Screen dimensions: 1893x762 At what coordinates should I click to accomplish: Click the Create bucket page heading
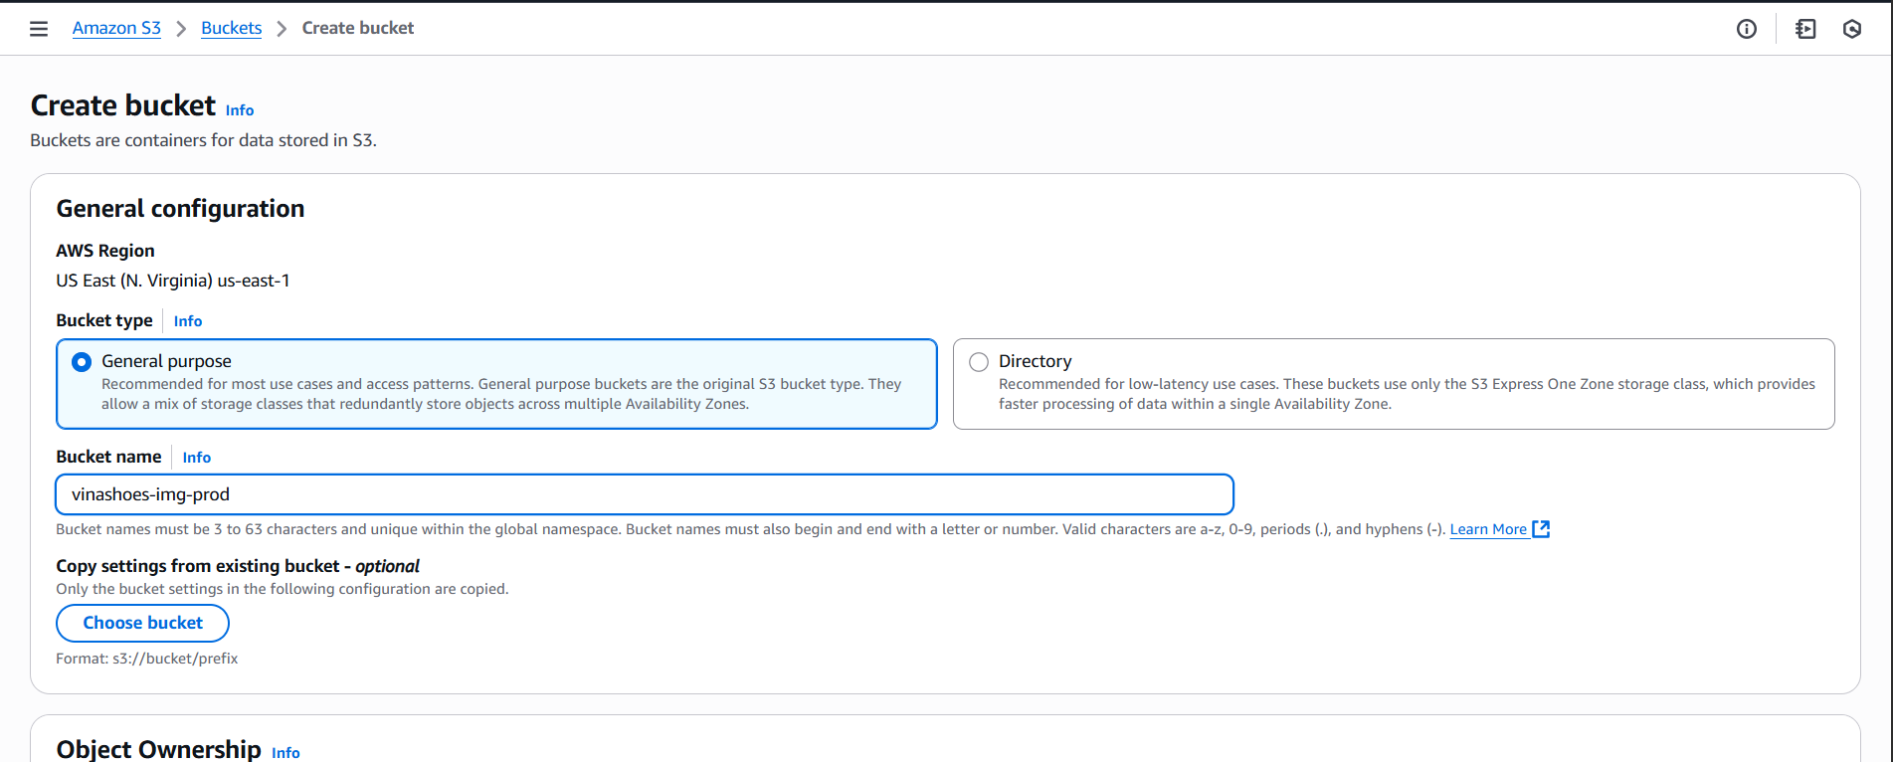point(123,105)
